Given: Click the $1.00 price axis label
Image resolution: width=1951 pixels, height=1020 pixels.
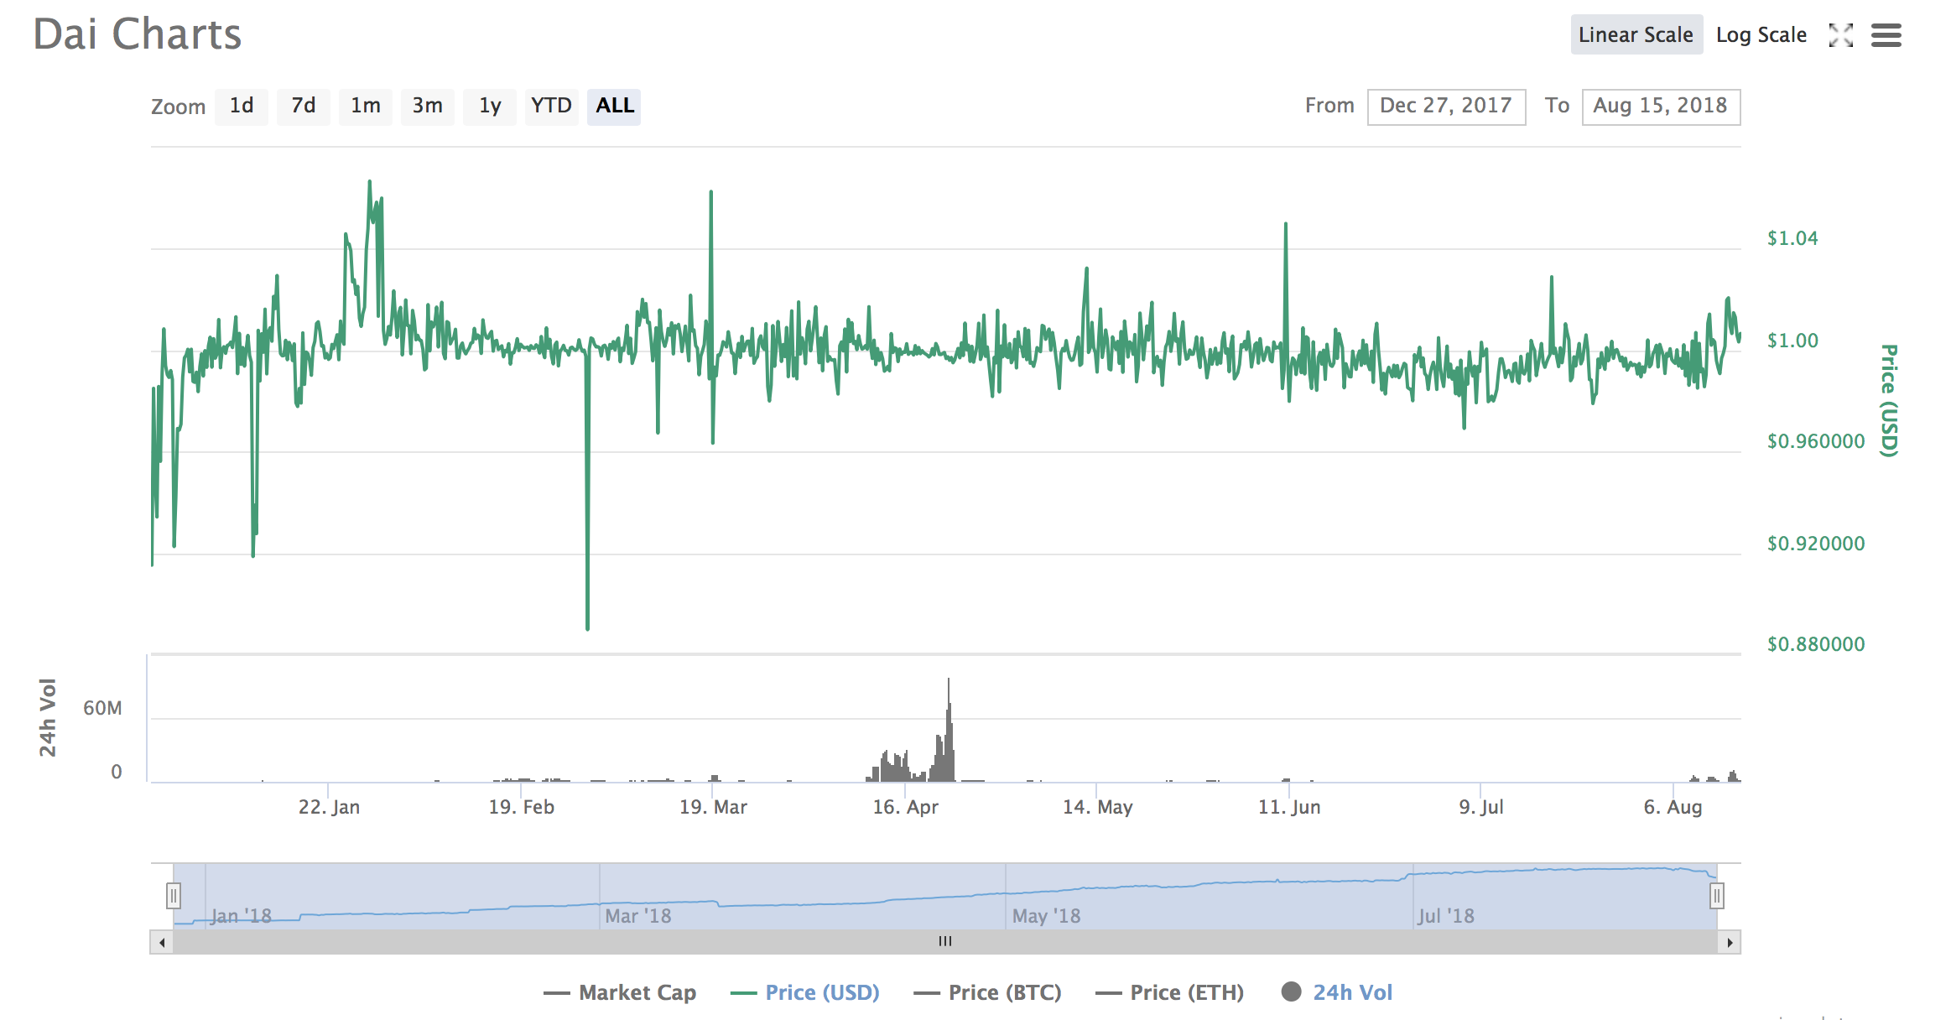Looking at the screenshot, I should coord(1792,341).
